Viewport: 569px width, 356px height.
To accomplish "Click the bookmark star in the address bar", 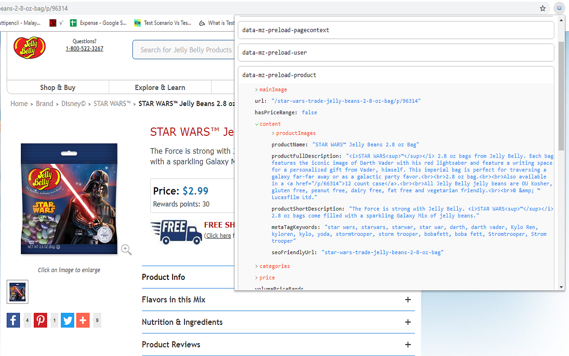I will pos(542,8).
